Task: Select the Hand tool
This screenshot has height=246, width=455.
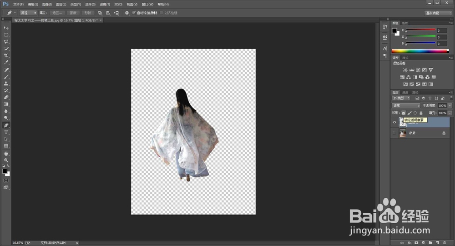Action: [6, 153]
